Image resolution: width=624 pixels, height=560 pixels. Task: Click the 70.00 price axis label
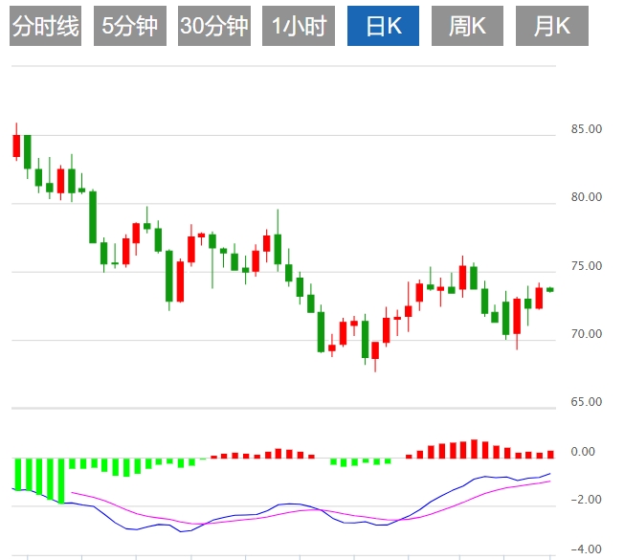(586, 334)
